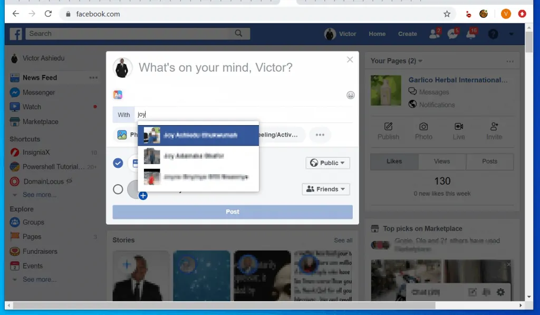Go to Home in top bar
Screen dimensions: 540x315
377,34
